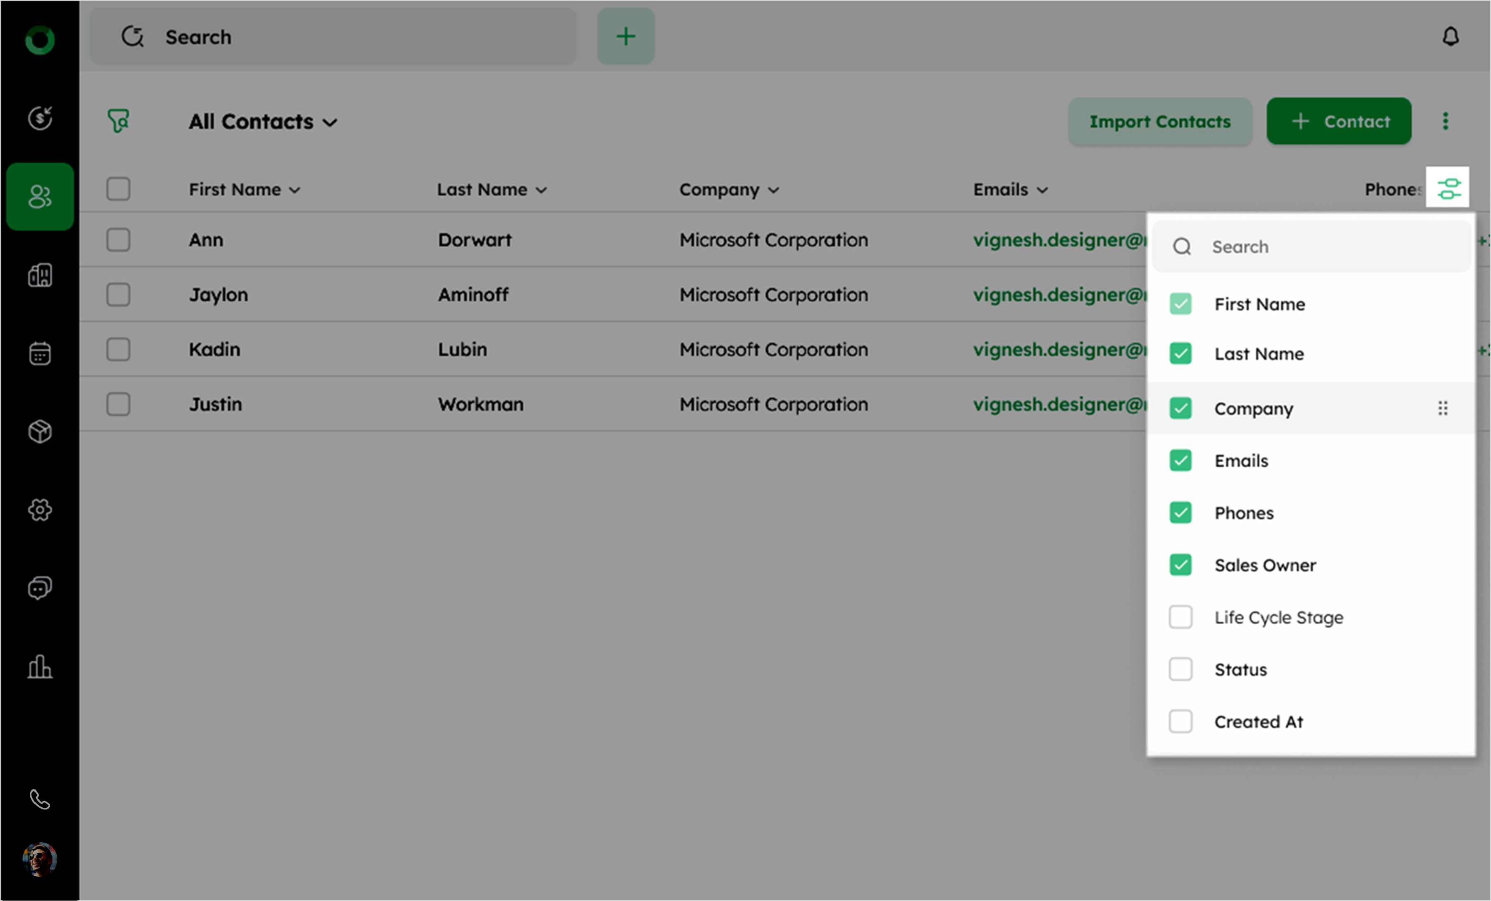Open the companies building icon in sidebar
The height and width of the screenshot is (901, 1491).
[x=40, y=275]
